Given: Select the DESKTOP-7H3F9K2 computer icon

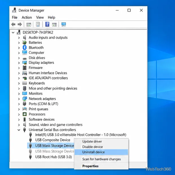Looking at the screenshot, I should pyautogui.click(x=19, y=32).
